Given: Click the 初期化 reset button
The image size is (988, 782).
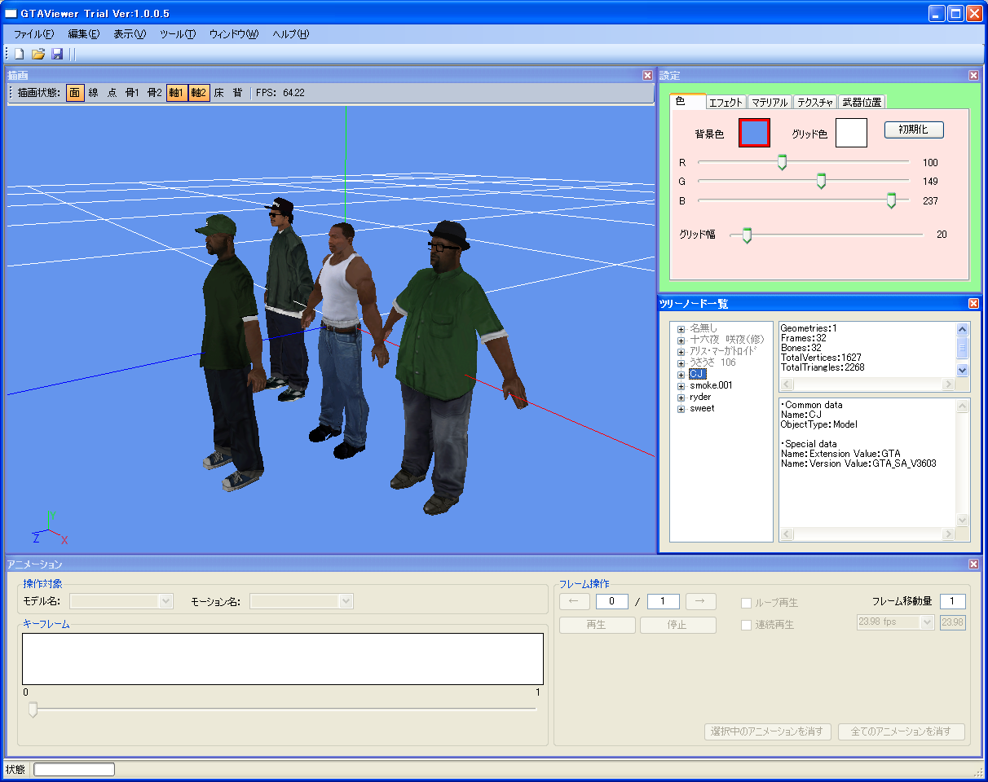Looking at the screenshot, I should tap(914, 130).
